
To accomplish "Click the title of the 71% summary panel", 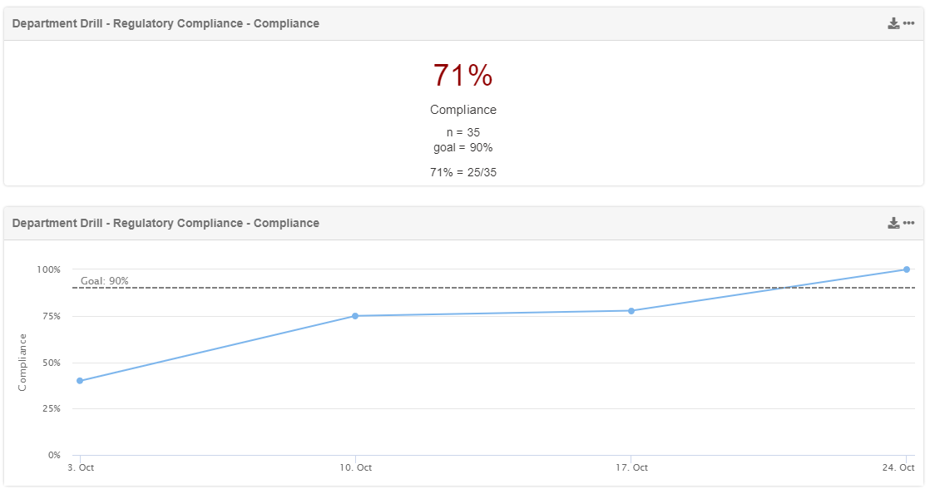I will pos(166,23).
